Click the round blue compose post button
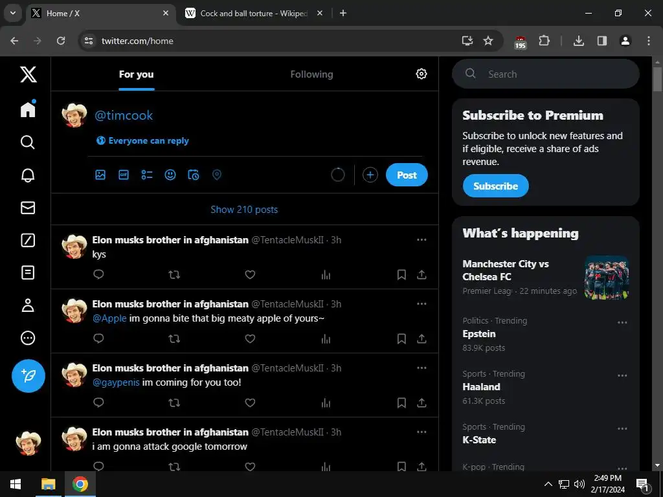 pyautogui.click(x=28, y=376)
